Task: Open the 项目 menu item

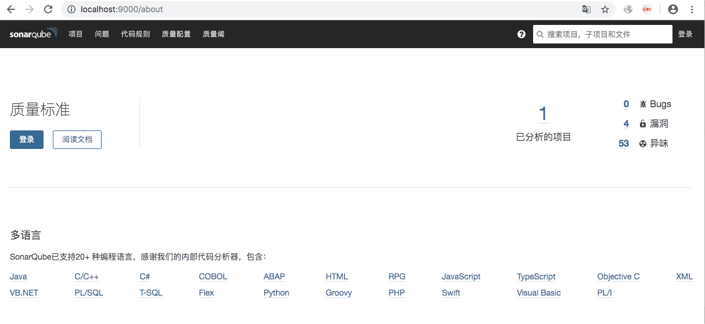Action: (x=76, y=34)
